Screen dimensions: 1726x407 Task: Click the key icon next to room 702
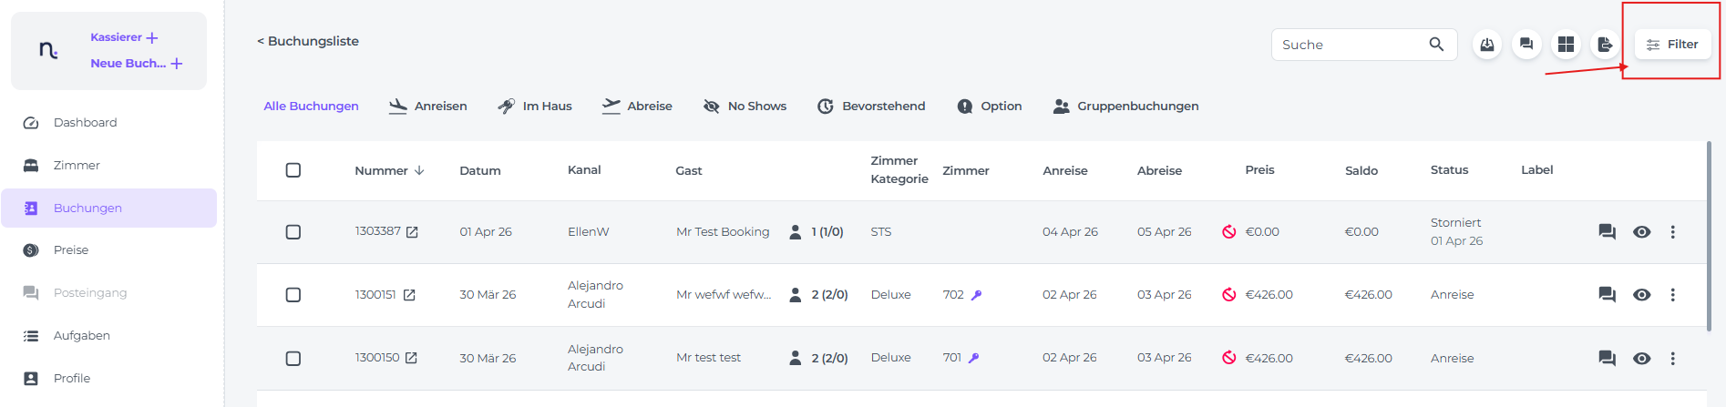click(976, 295)
